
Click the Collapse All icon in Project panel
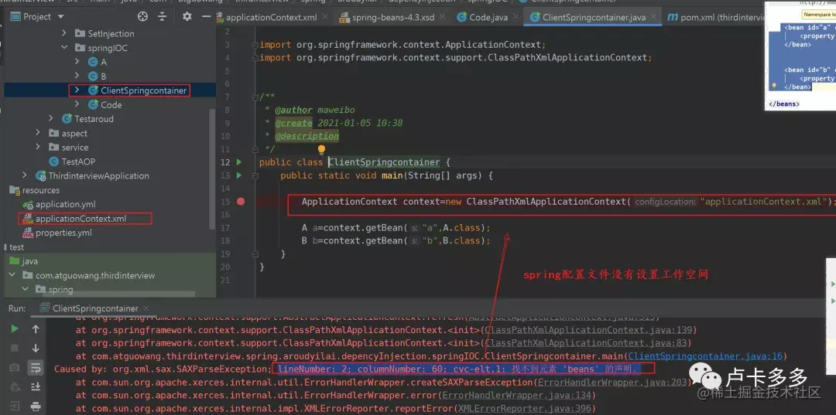pos(162,16)
